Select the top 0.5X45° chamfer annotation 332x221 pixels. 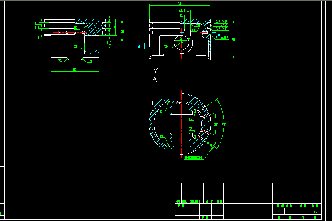pyautogui.click(x=221, y=21)
